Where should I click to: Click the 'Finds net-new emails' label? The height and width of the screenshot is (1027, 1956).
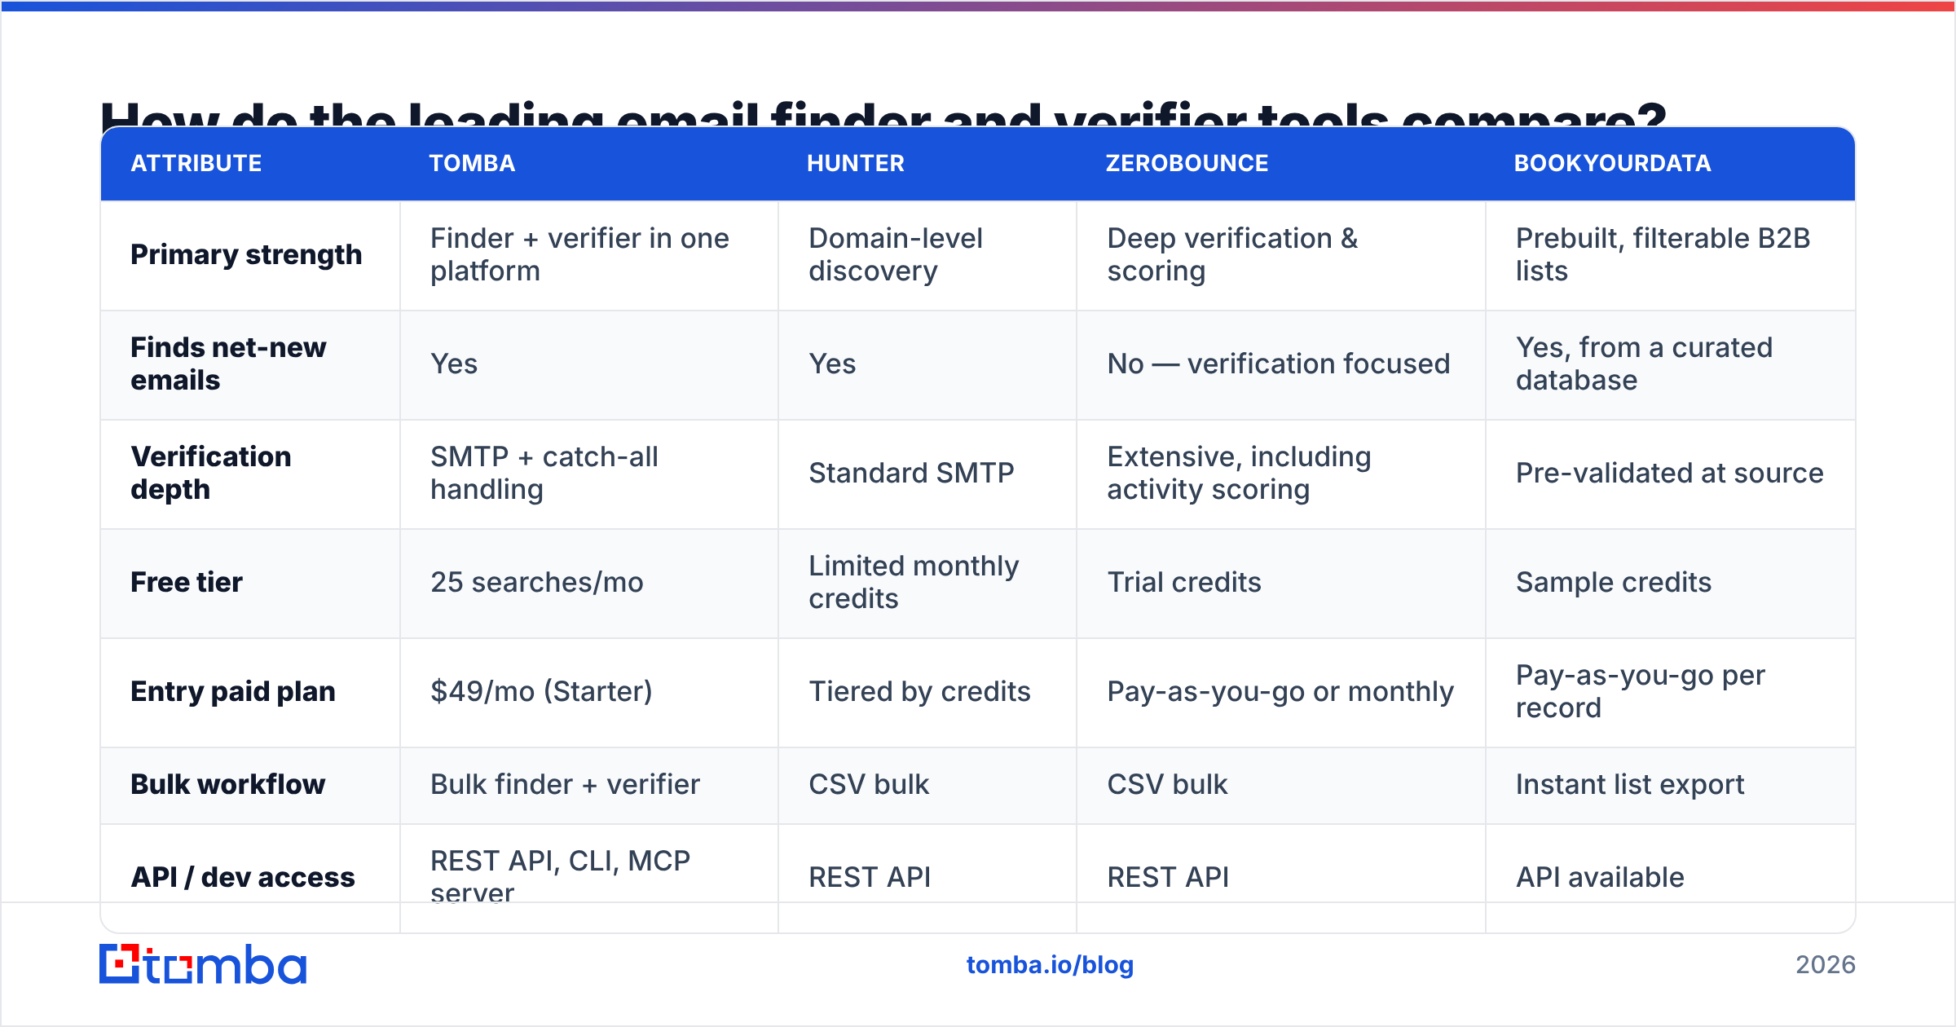coord(228,364)
